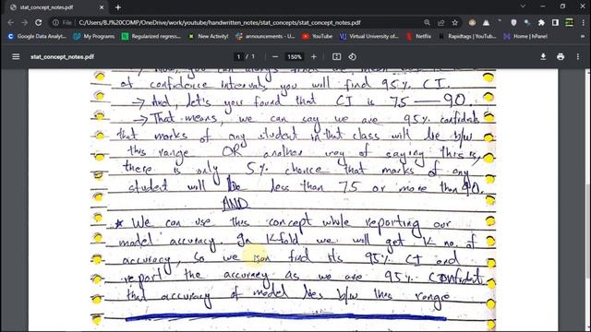Zoom in the PDF with plus
The image size is (591, 332).
(314, 56)
